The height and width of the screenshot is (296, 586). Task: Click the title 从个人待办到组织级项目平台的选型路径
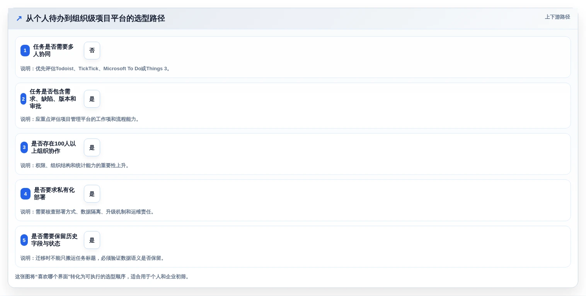click(95, 18)
